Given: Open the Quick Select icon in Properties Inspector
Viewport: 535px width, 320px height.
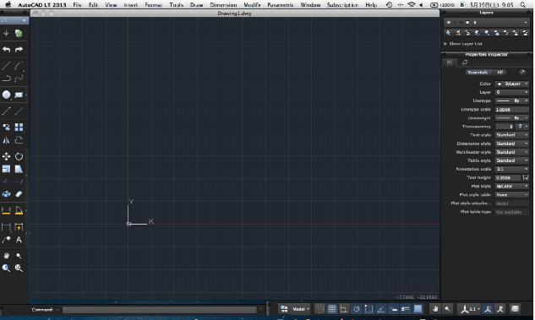Looking at the screenshot, I should pyautogui.click(x=522, y=73).
